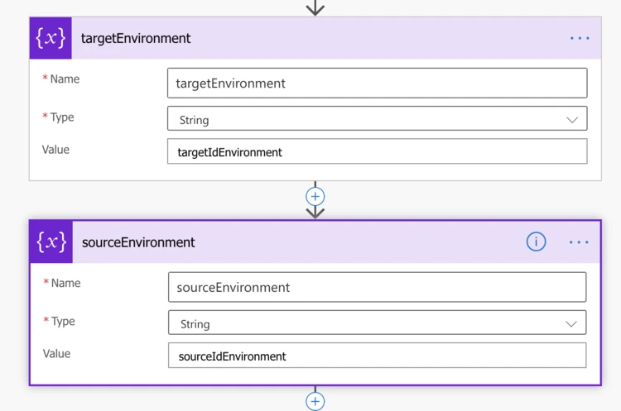
Task: Click the Value label in targetEnvironment card
Action: [x=55, y=150]
